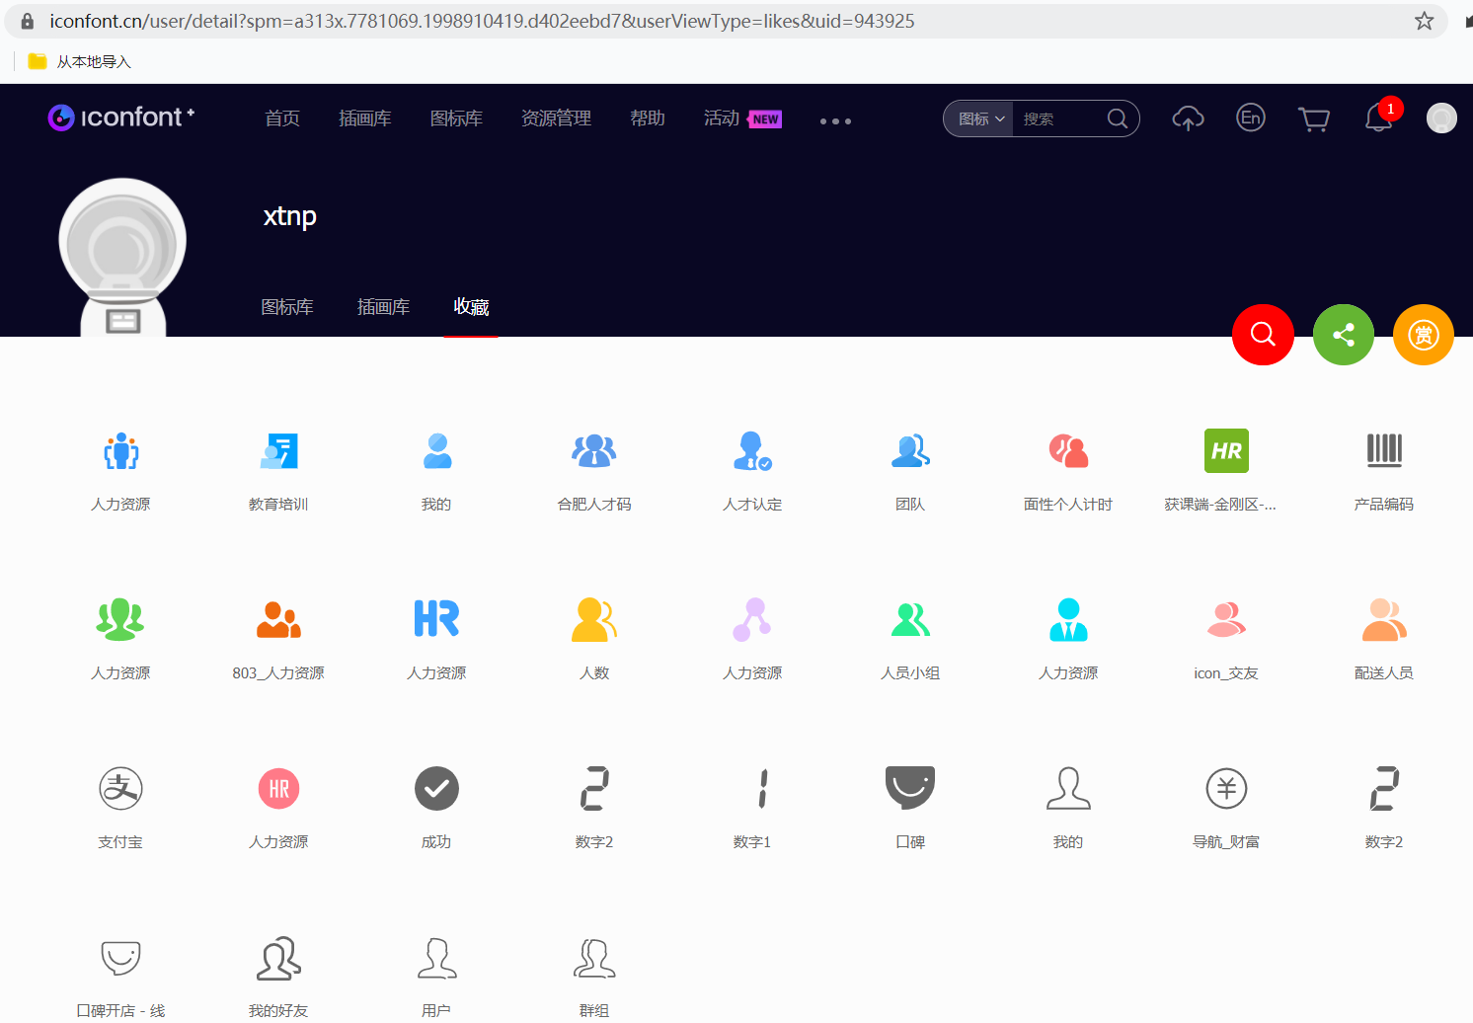
Task: Open the shopping cart
Action: [1313, 118]
